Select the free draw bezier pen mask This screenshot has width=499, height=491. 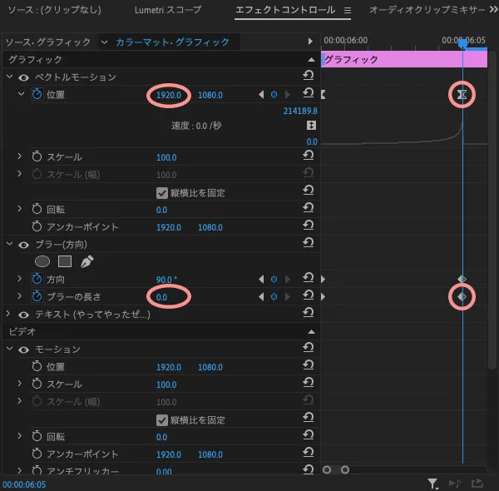click(86, 260)
